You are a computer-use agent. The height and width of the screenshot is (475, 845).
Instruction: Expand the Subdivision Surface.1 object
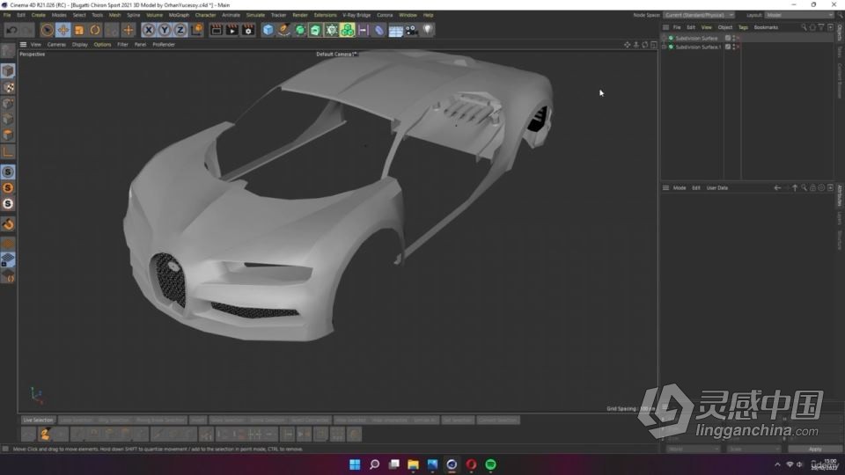point(665,47)
